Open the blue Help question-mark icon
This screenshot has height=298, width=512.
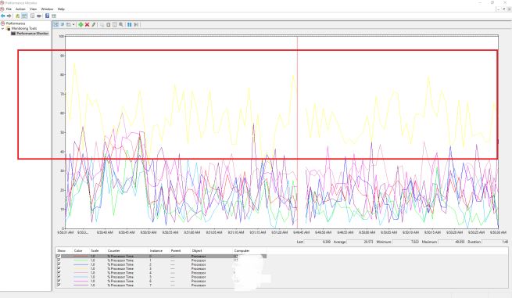pyautogui.click(x=48, y=16)
